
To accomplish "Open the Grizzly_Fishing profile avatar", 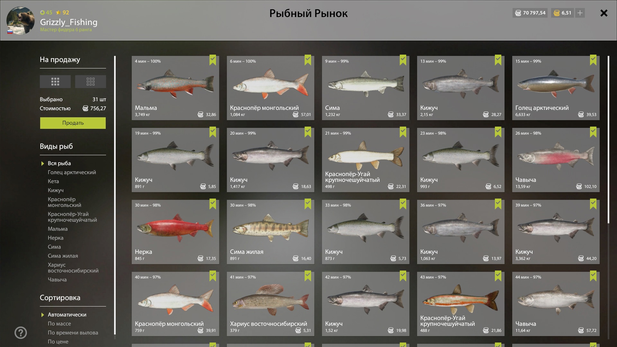I will pos(20,21).
